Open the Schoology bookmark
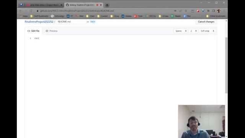This screenshot has width=245, height=138. click(57, 16)
